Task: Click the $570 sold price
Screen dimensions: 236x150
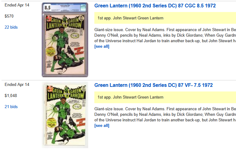Action: point(9,16)
